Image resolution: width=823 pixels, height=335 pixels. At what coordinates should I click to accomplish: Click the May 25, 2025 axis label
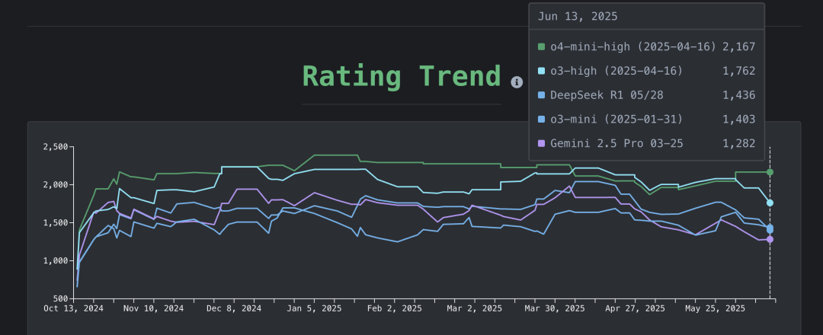pyautogui.click(x=715, y=309)
